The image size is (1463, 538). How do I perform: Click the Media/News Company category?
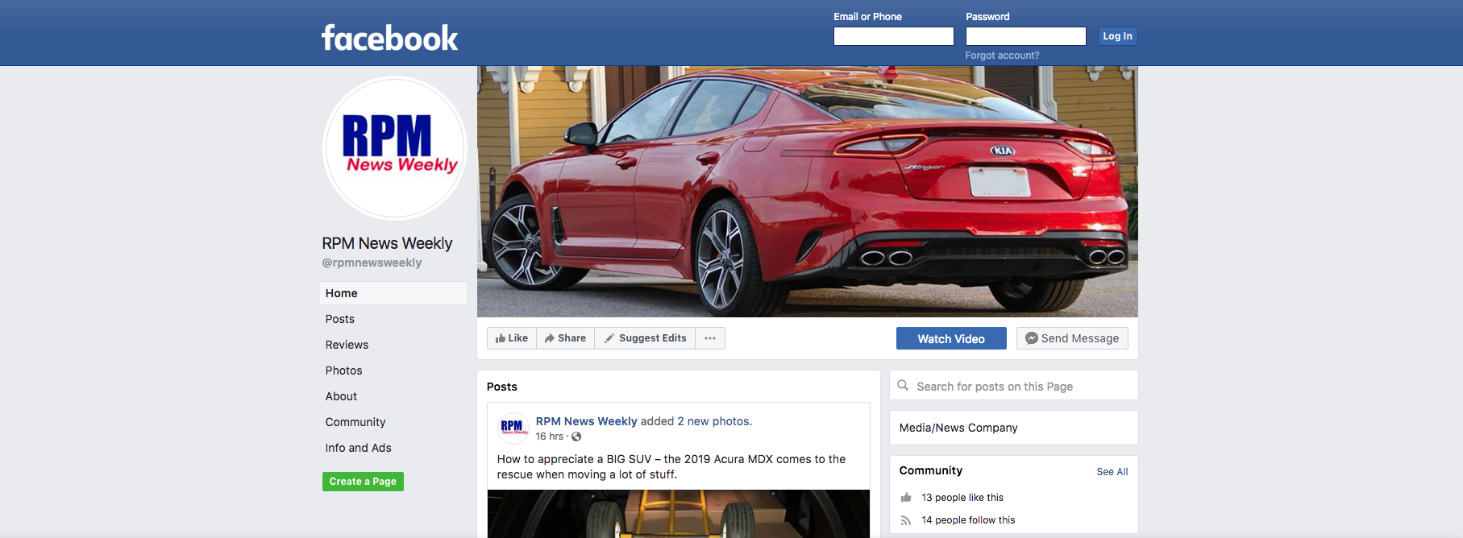[958, 428]
